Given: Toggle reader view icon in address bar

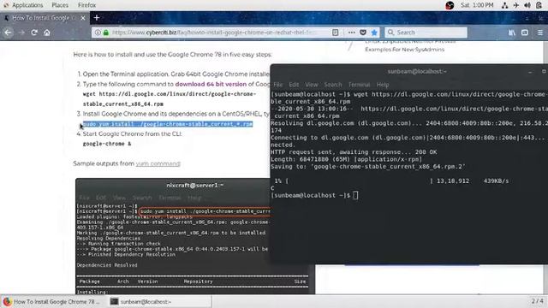Looking at the screenshot, I should click(x=335, y=33).
